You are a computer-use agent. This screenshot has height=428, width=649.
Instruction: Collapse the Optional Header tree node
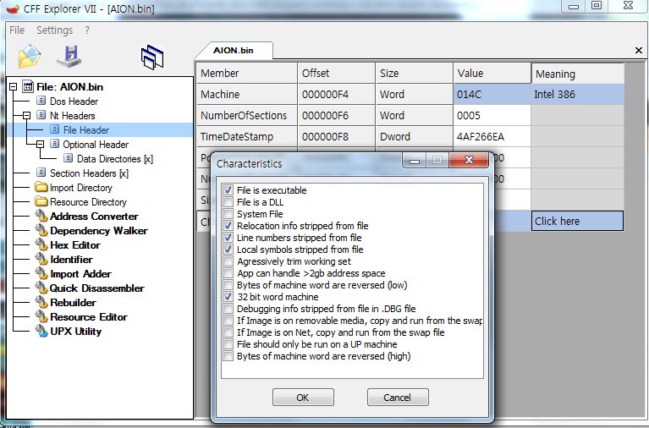pyautogui.click(x=41, y=145)
